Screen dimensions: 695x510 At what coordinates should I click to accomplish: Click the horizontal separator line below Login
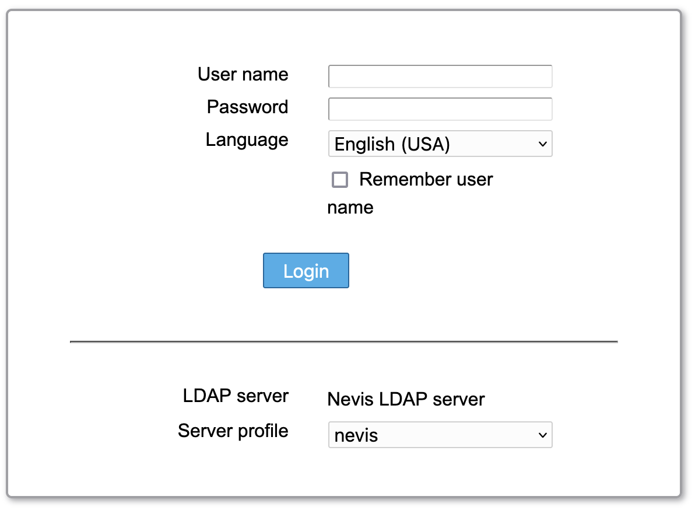pyautogui.click(x=343, y=342)
